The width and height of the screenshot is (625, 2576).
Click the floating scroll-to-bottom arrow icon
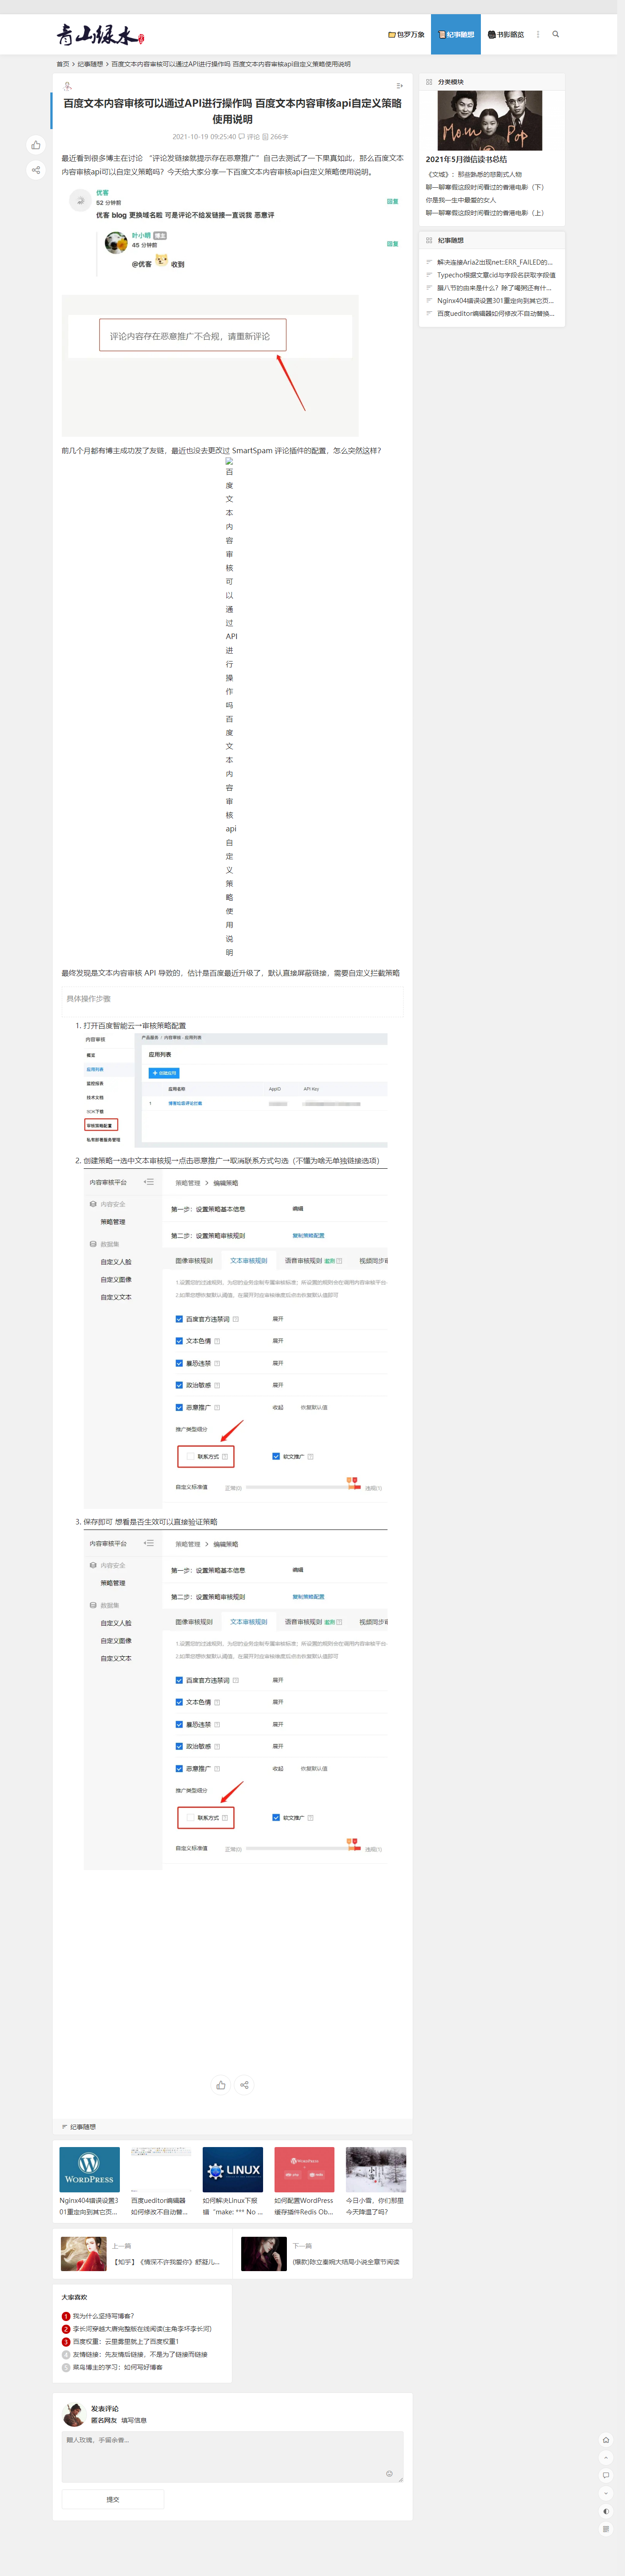pyautogui.click(x=606, y=2494)
